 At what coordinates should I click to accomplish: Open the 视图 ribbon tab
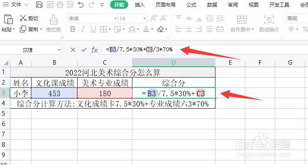tap(253, 5)
